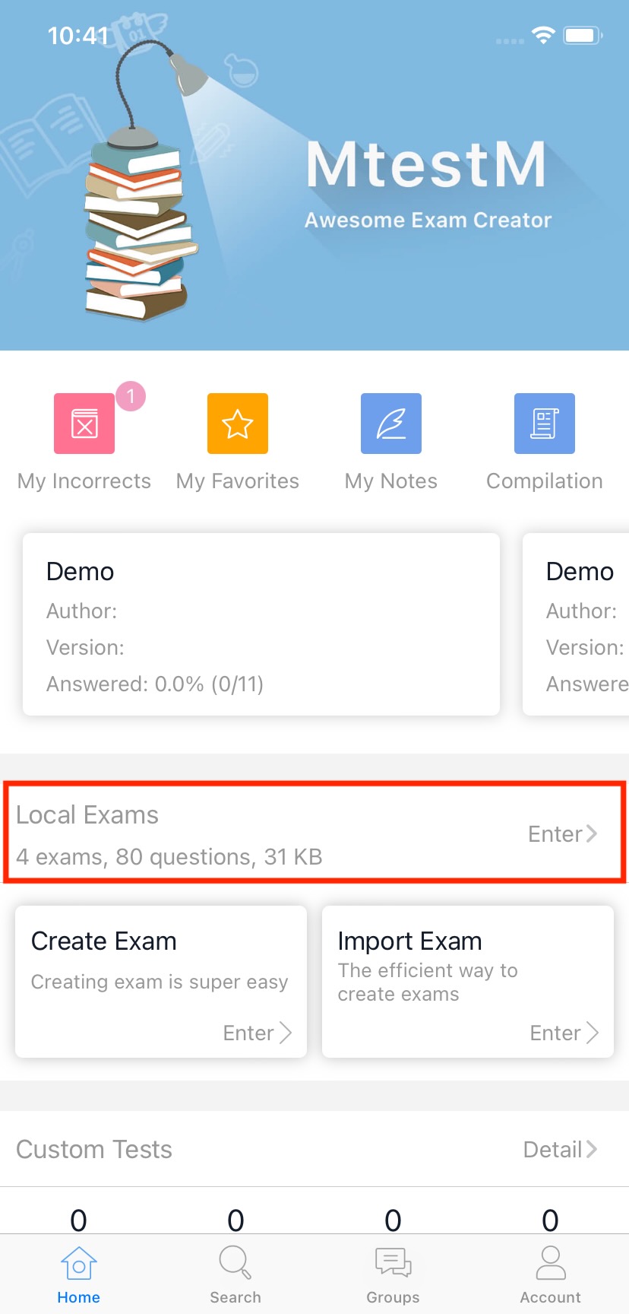Tap the Import Exam title
This screenshot has height=1314, width=629.
[x=410, y=941]
